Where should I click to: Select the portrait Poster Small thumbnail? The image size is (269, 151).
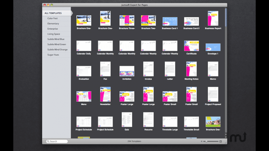click(x=191, y=94)
